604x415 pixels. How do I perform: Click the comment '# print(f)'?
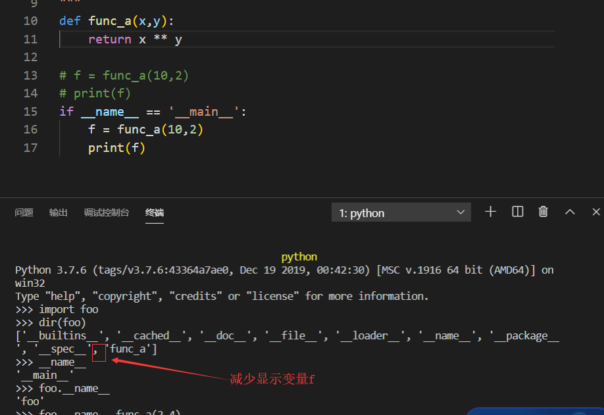pyautogui.click(x=95, y=93)
